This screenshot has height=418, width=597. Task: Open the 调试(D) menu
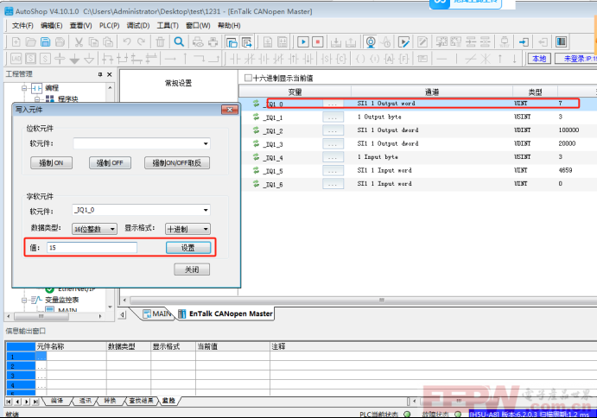138,26
